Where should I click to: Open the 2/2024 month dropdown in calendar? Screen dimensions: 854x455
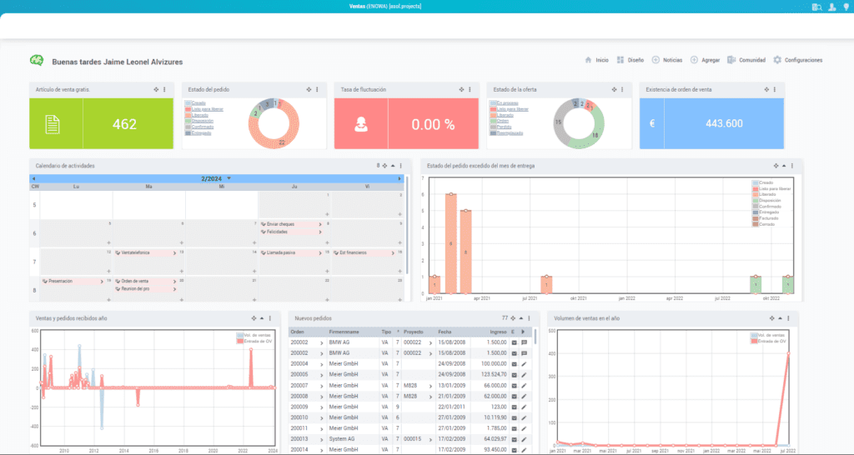point(229,178)
